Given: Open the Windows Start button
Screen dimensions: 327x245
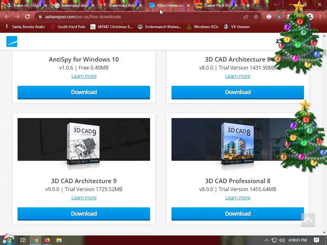Looking at the screenshot, I should (x=8, y=240).
